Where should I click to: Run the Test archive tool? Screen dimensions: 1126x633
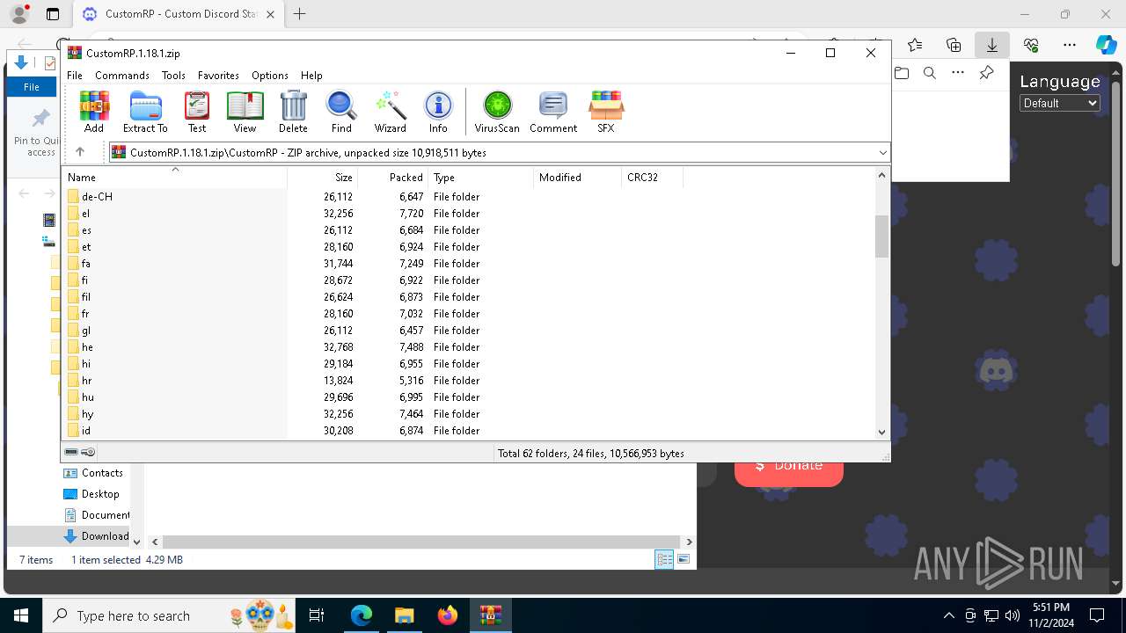coord(197,112)
